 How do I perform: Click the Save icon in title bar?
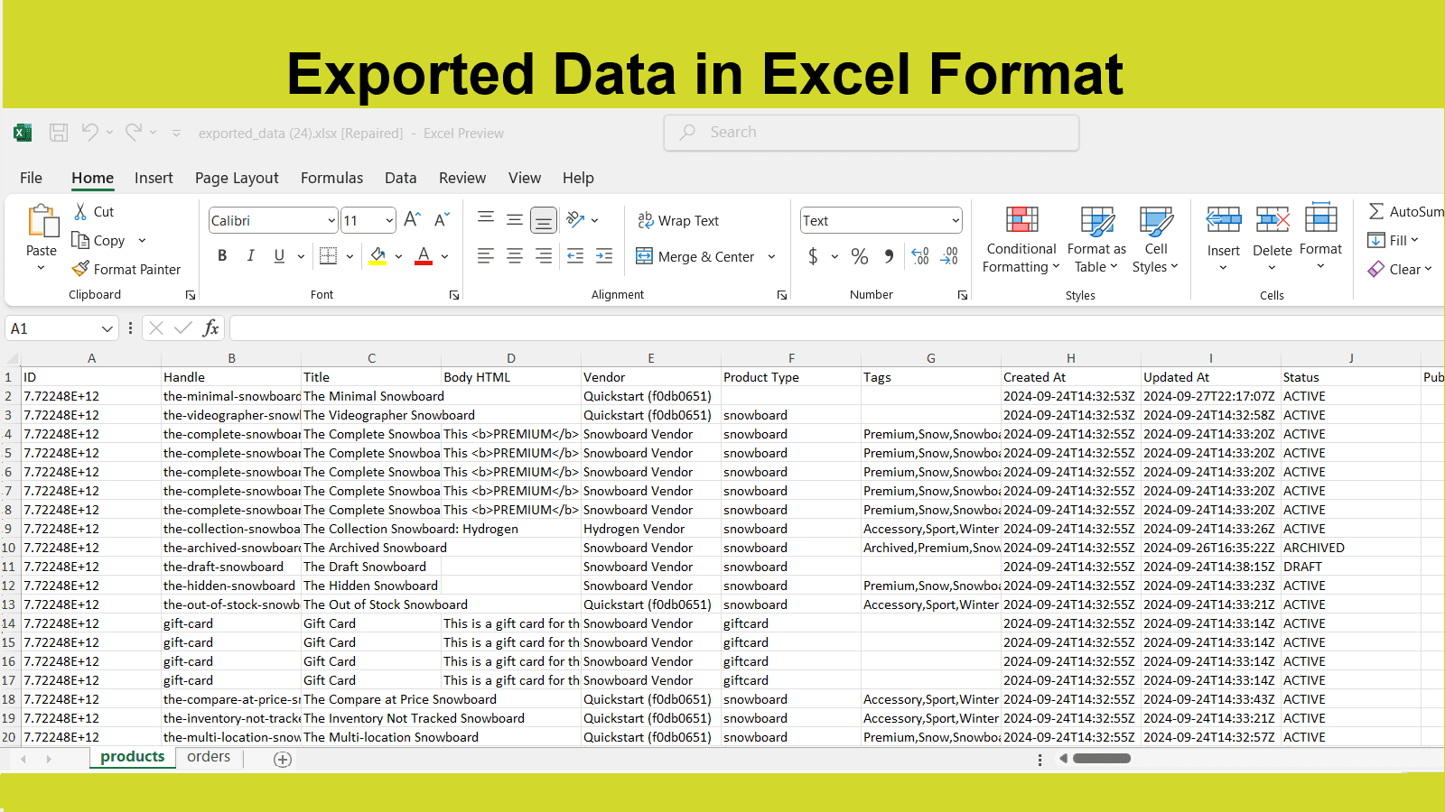point(59,133)
